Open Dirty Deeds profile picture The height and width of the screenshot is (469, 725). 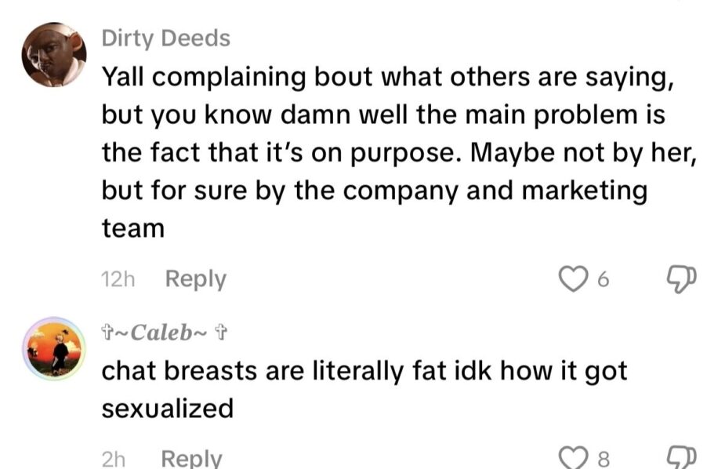pos(53,55)
